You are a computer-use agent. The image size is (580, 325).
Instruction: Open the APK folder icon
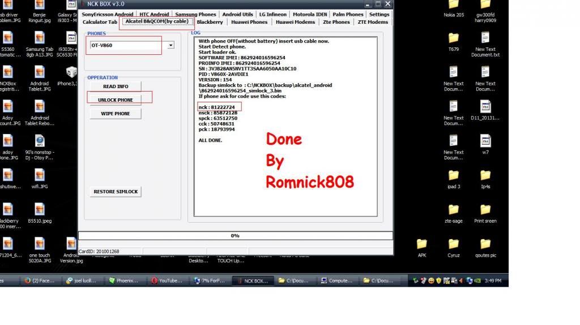(421, 244)
